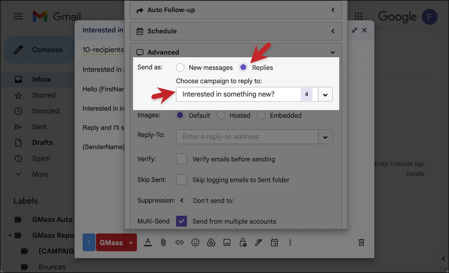Viewport: 449px width, 273px height.
Task: Attach files with the paperclip icon
Action: coord(164,242)
